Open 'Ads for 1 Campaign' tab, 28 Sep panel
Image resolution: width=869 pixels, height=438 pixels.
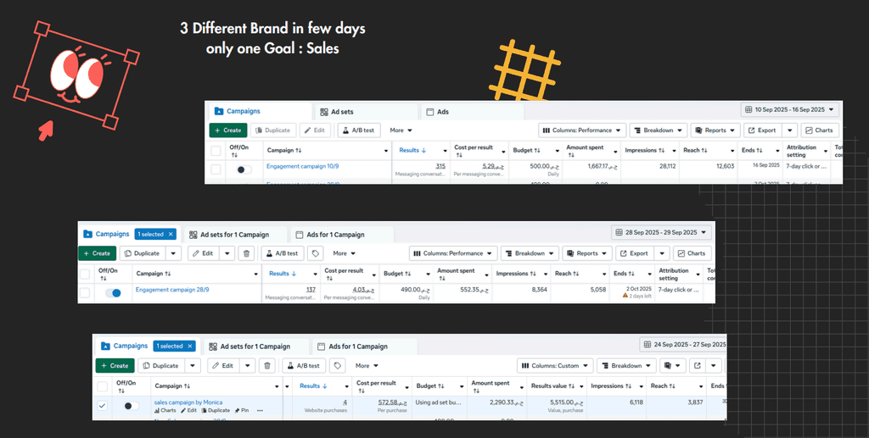342,235
